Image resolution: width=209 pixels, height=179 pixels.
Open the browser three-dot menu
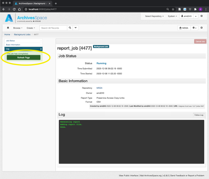tap(206, 9)
